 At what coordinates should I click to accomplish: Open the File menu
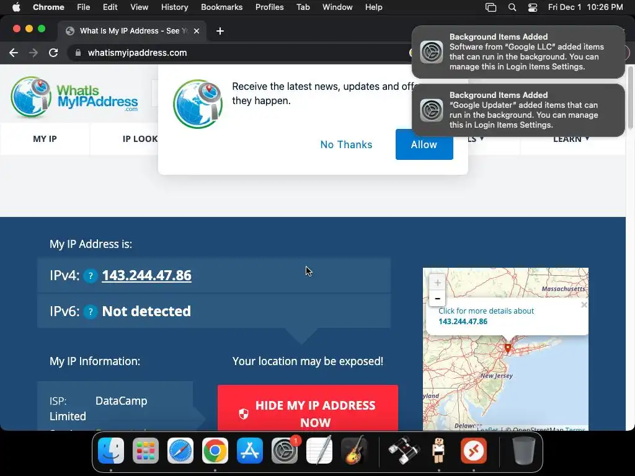[x=84, y=7]
